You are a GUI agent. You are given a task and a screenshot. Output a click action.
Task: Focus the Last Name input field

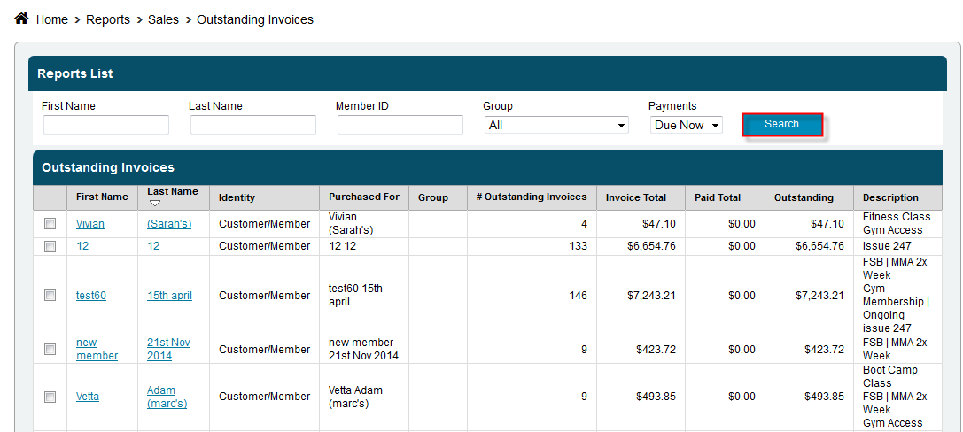252,126
